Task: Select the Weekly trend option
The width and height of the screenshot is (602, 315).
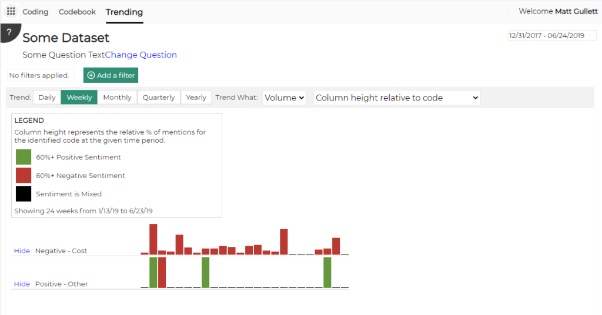Action: pyautogui.click(x=79, y=98)
